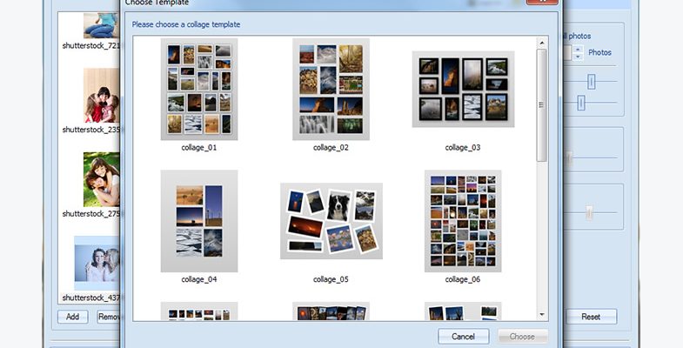683x348 pixels.
Task: Select ninth template thumbnail at bottom right
Action: 463,311
